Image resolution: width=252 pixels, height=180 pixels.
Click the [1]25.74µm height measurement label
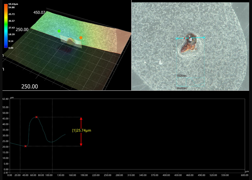82,130
